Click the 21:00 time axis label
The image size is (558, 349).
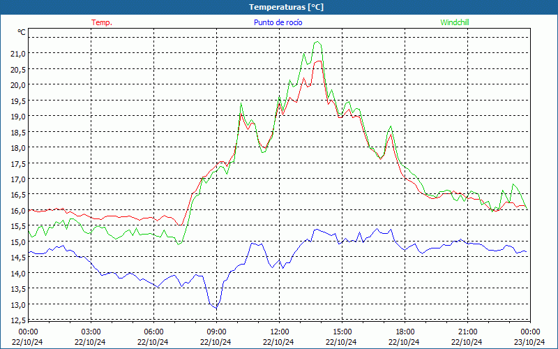(467, 332)
